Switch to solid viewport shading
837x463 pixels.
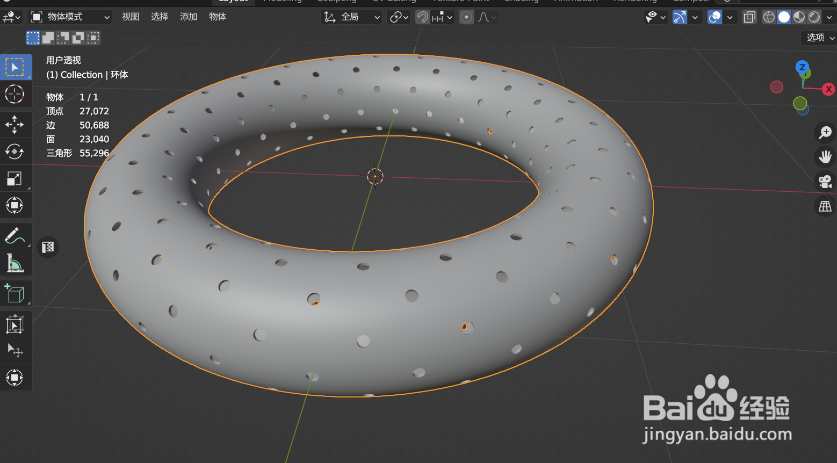[x=784, y=17]
